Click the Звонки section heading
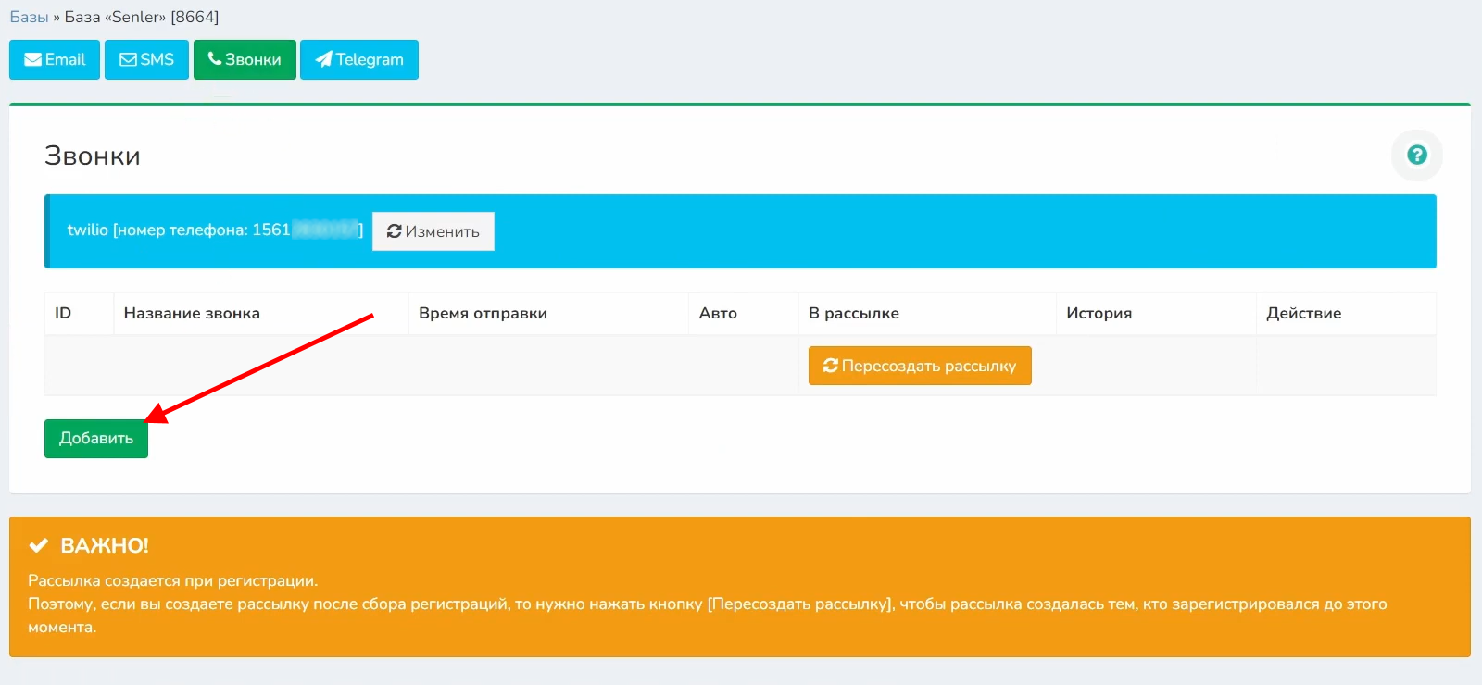 [93, 156]
